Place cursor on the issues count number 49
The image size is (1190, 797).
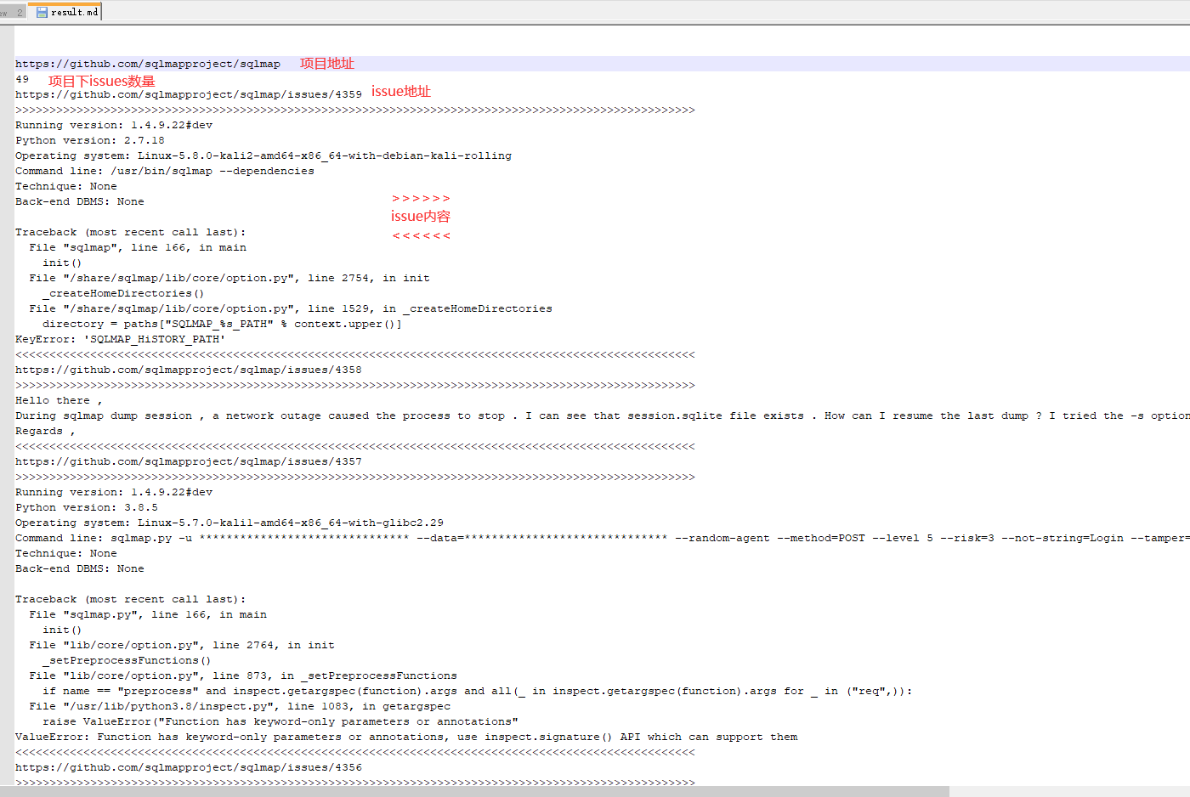coord(21,78)
